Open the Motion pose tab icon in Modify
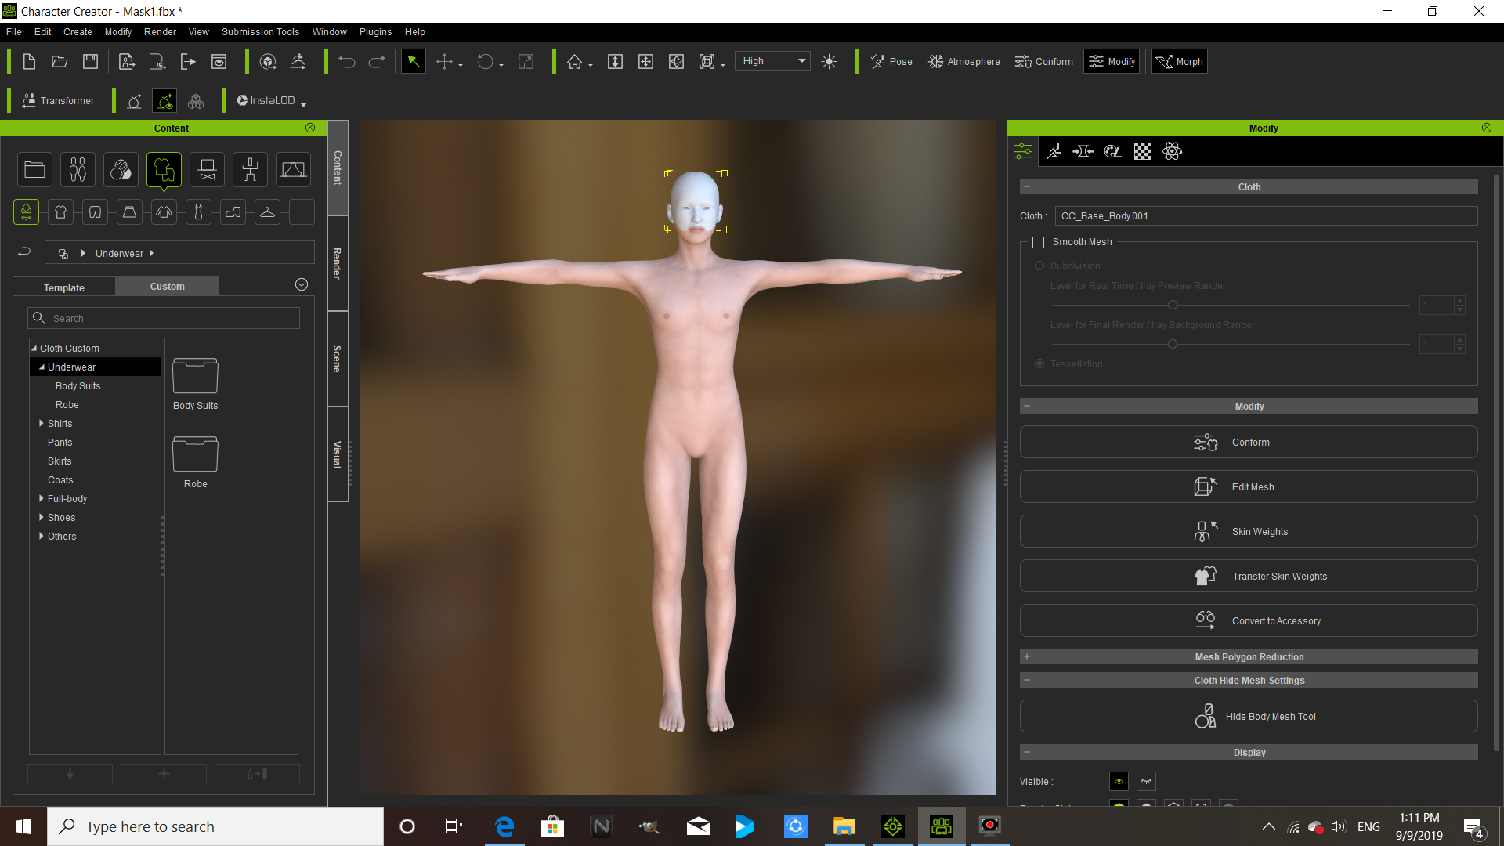This screenshot has height=846, width=1504. click(x=1054, y=151)
